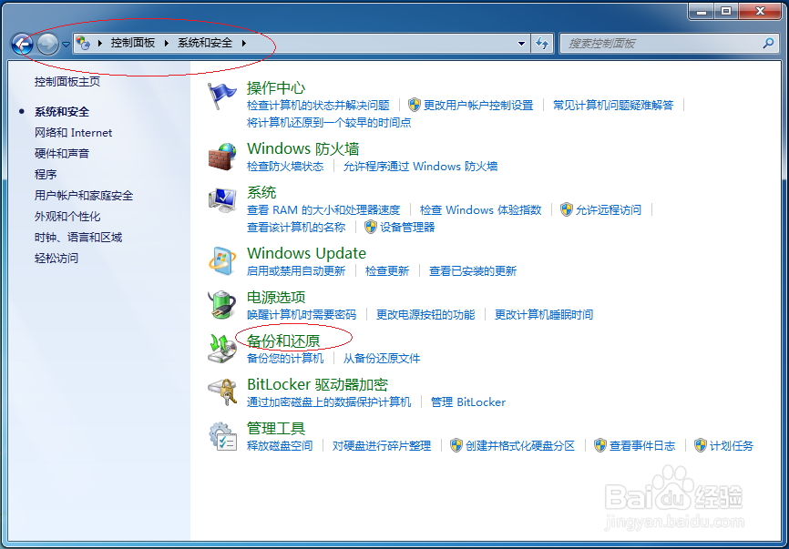Viewport: 789px width, 549px height.
Task: Open 电源选项 via the battery icon
Action: 221,305
